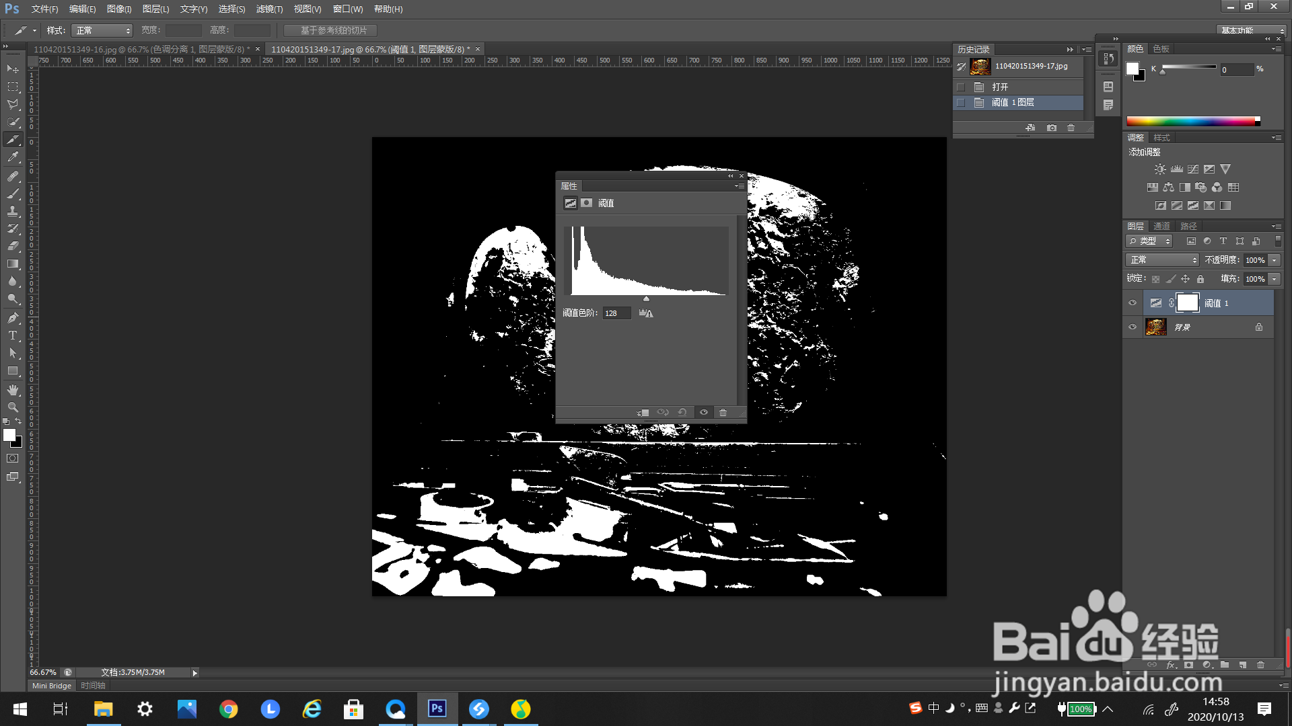Image resolution: width=1292 pixels, height=726 pixels.
Task: Hide the 阈值 1 layer
Action: (x=1133, y=303)
